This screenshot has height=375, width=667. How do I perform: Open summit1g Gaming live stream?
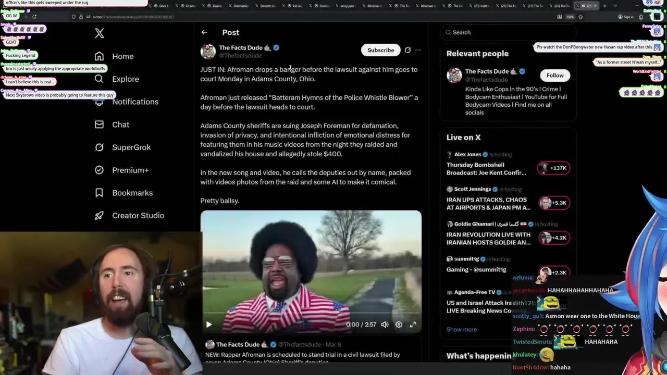coord(476,270)
